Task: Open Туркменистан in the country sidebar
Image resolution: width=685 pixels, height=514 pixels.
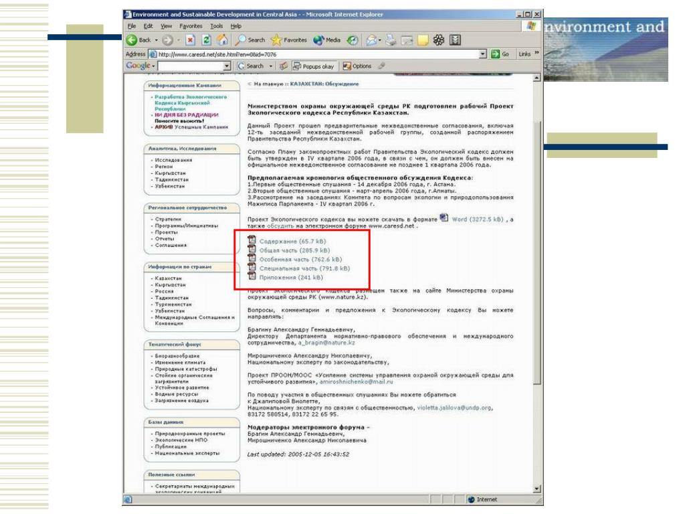Action: click(x=173, y=305)
